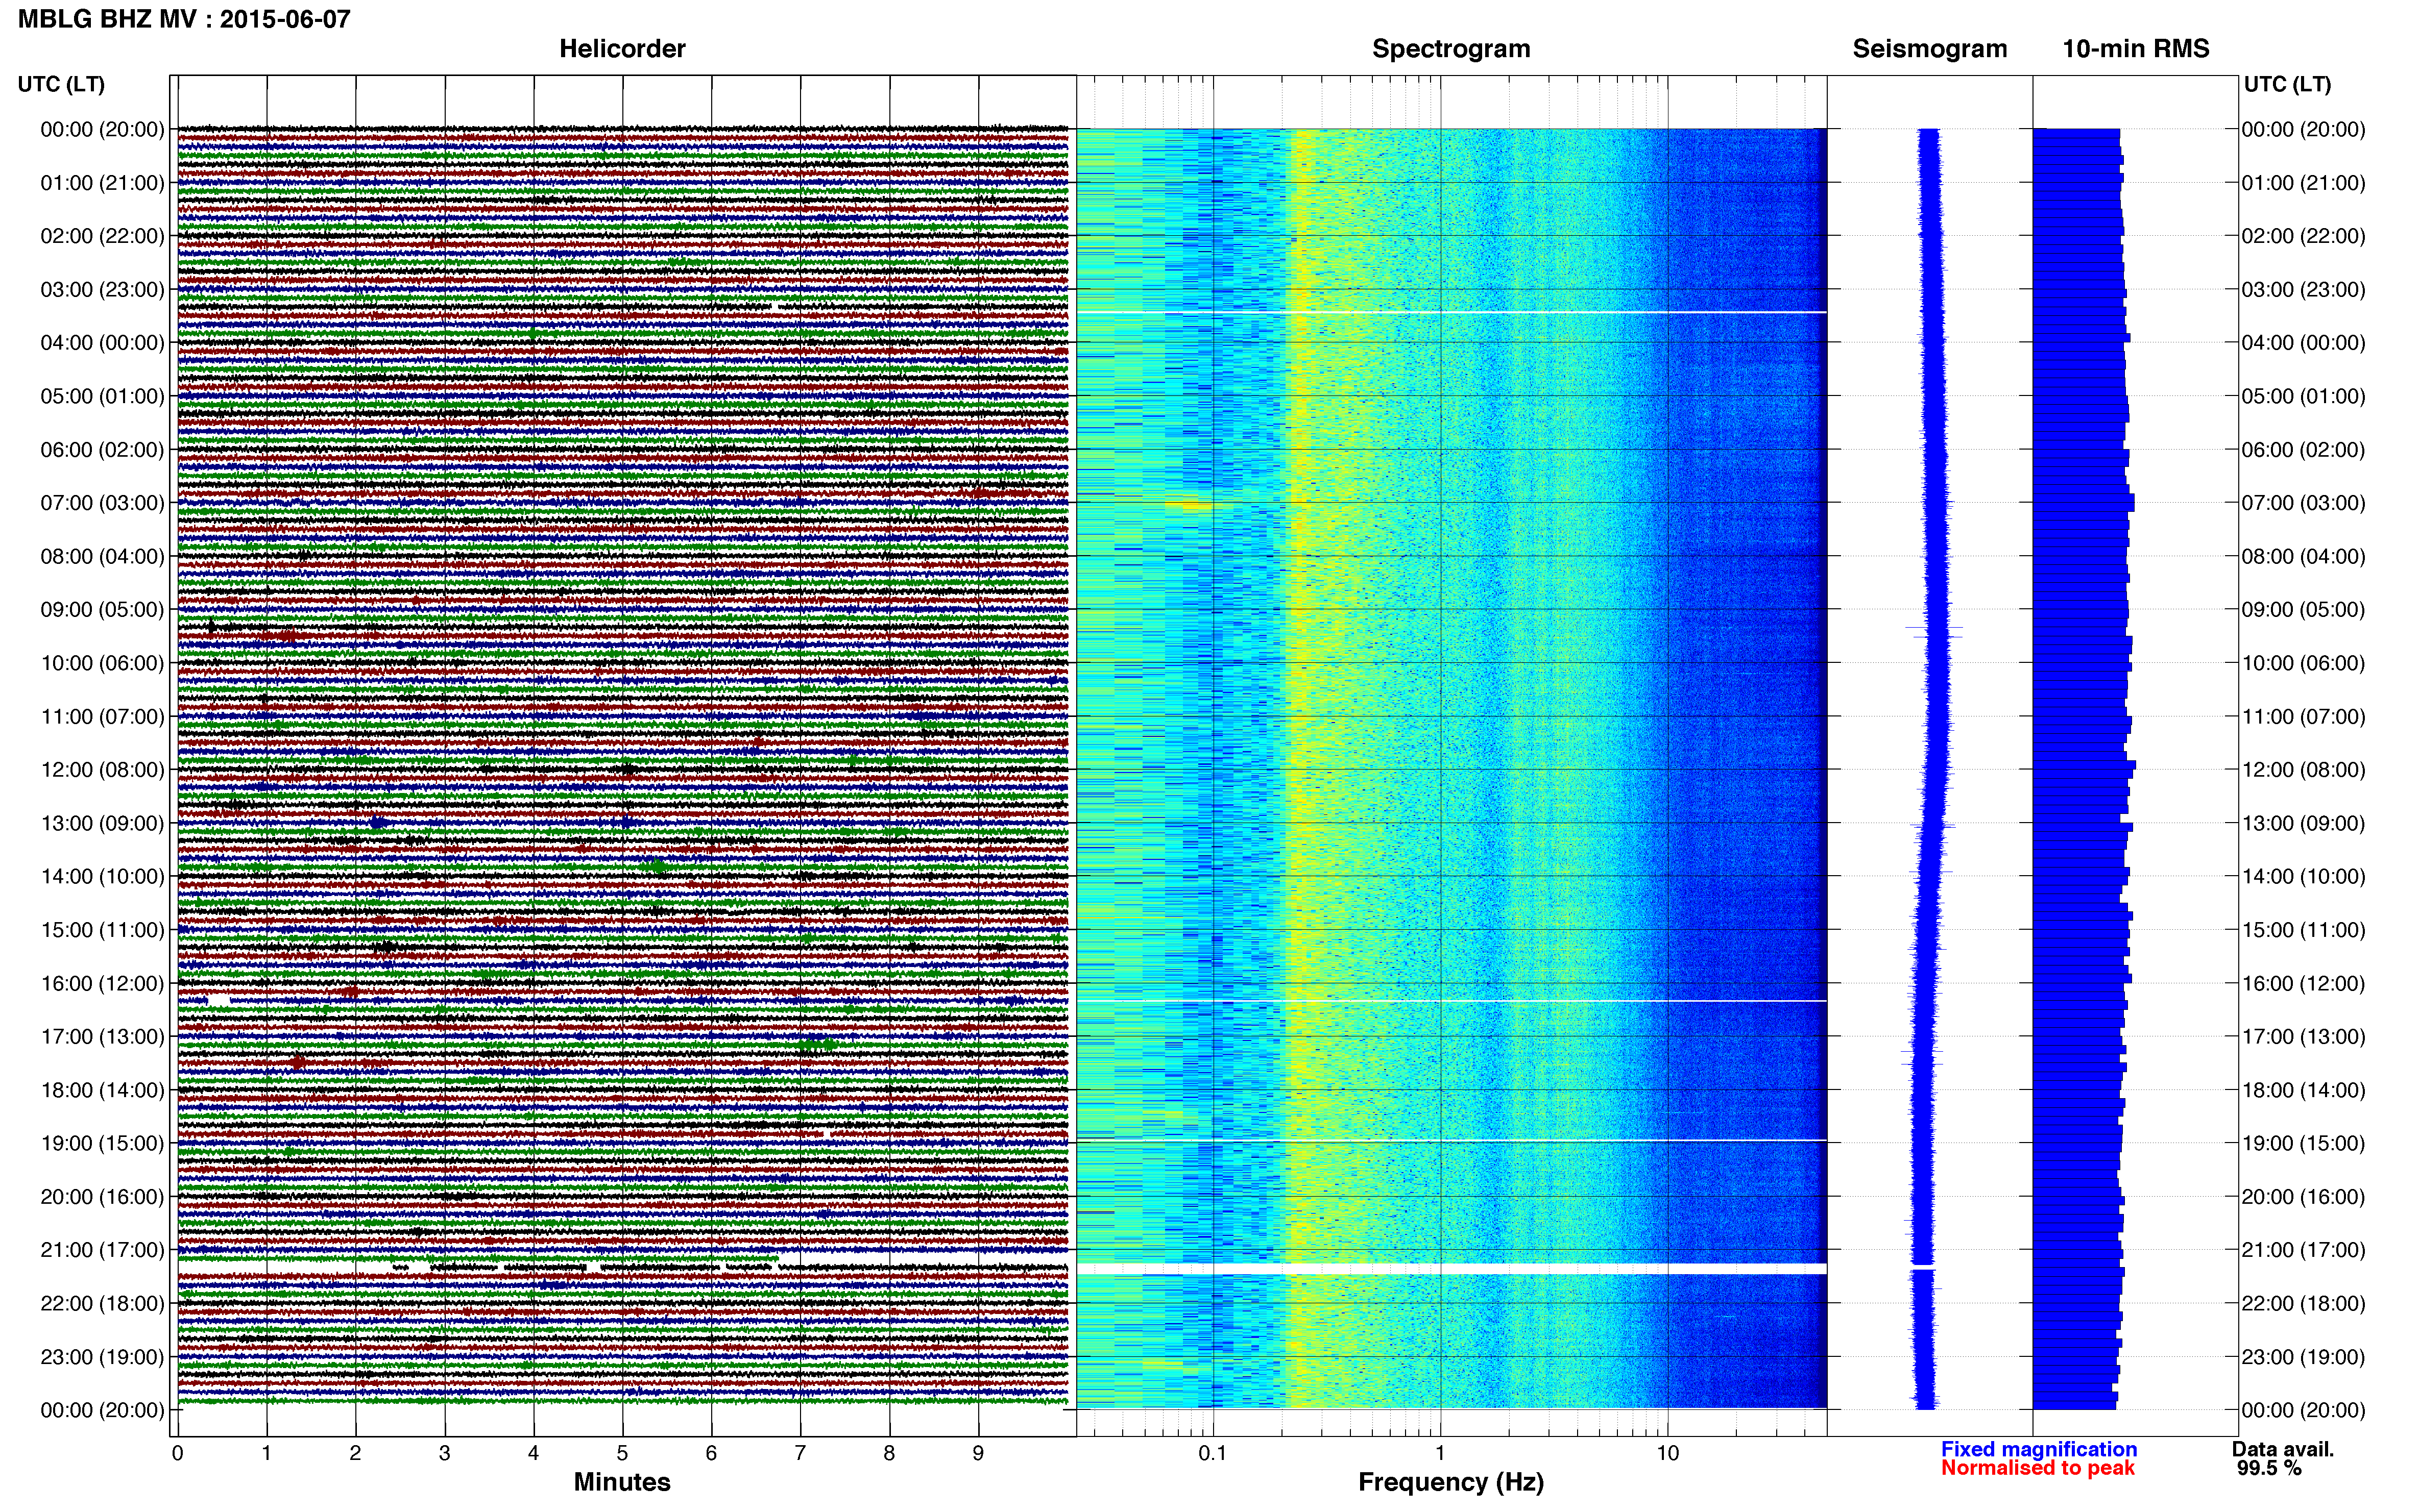Screen dimensions: 2420x1512
Task: Click "03:00 (23:00)" on the Helicorder time axis
Action: [102, 290]
